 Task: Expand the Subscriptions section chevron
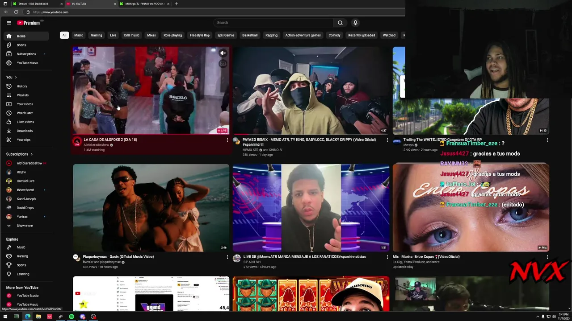[31, 154]
